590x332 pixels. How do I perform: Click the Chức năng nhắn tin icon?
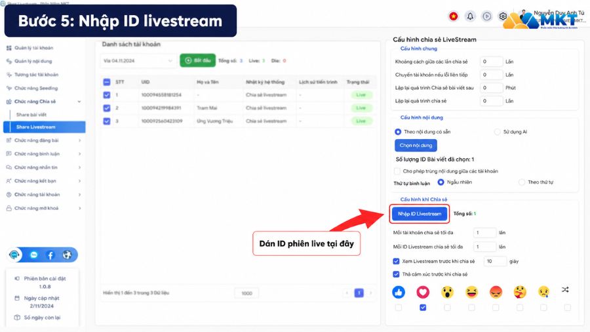point(9,167)
